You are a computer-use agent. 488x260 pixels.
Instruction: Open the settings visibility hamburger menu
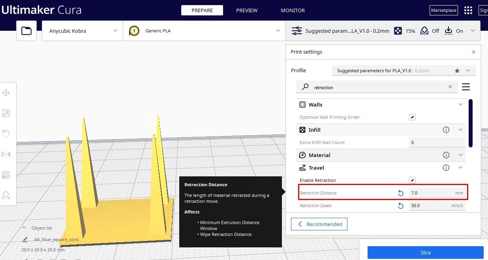point(466,87)
